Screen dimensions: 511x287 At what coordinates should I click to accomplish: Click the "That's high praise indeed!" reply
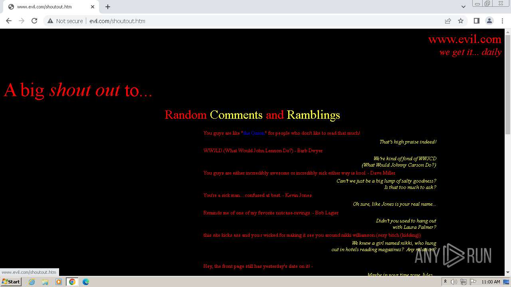point(408,142)
